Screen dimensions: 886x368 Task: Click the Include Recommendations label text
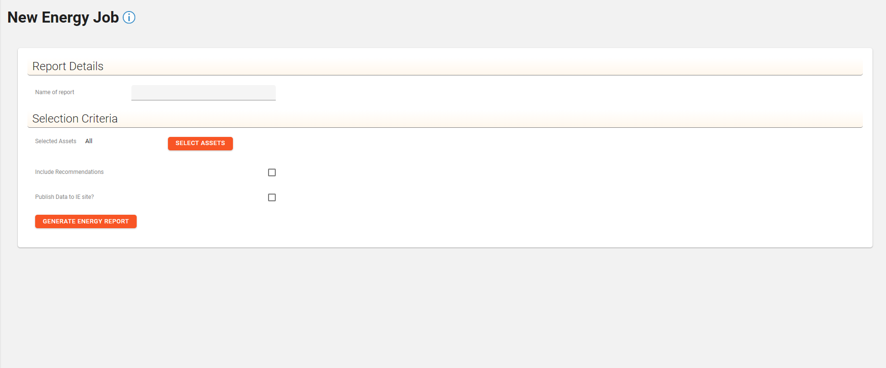click(x=69, y=172)
